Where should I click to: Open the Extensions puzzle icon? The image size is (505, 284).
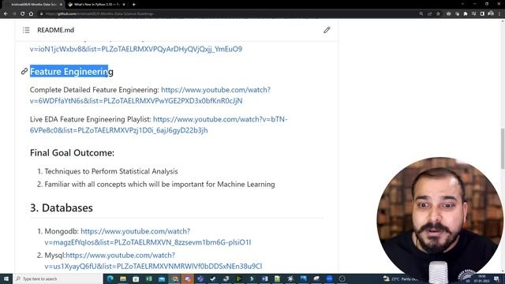pos(466,14)
